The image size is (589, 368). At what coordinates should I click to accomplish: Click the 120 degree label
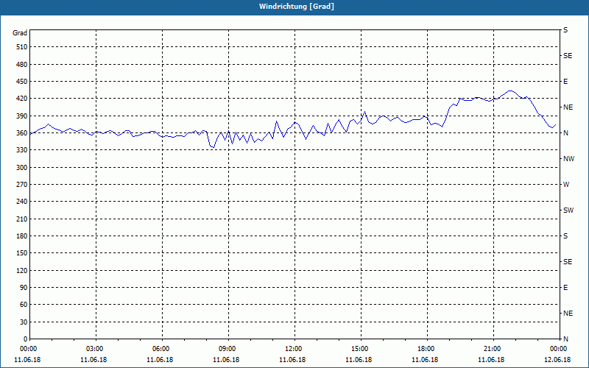(x=22, y=270)
